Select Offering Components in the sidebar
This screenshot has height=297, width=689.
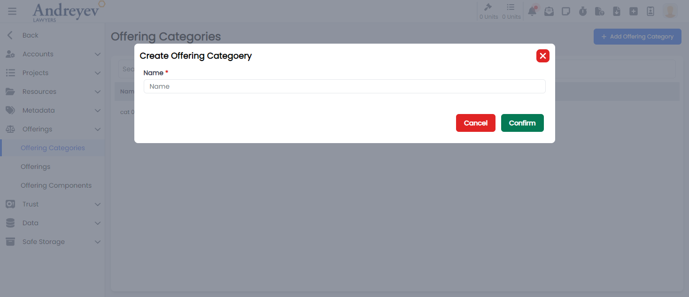click(56, 185)
